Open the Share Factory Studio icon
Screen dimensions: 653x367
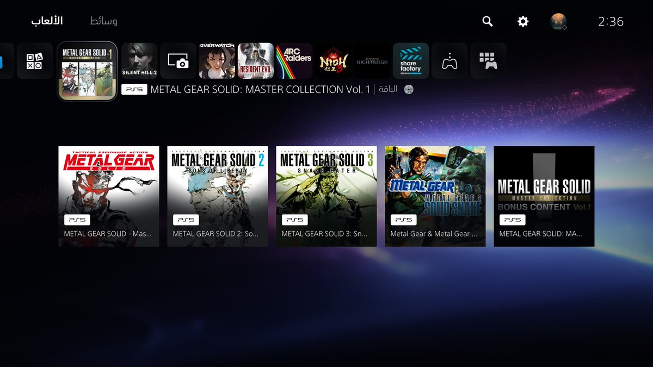coord(411,61)
